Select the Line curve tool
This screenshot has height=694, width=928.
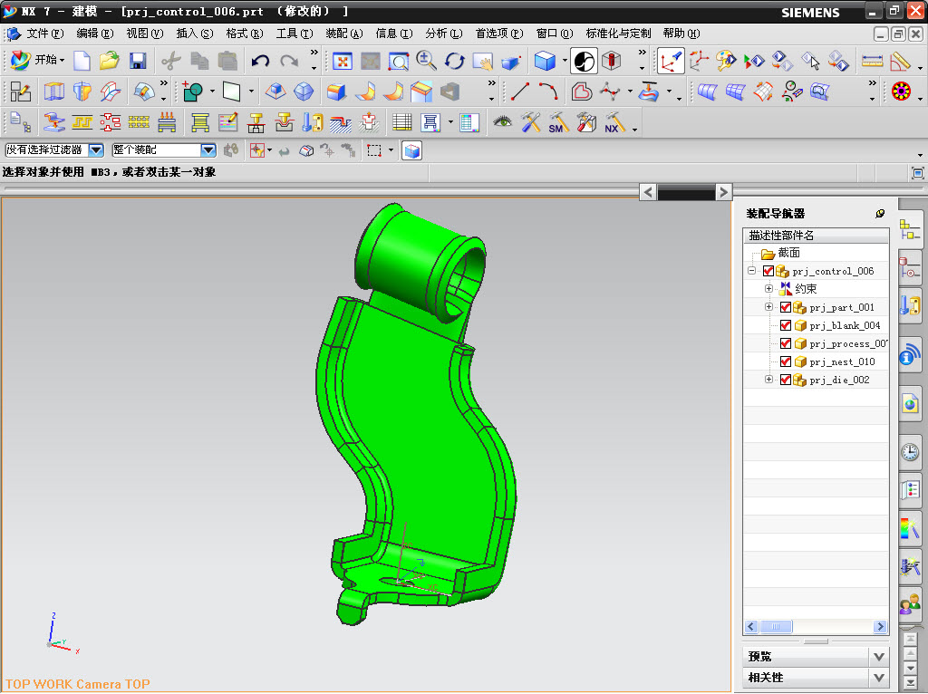point(520,92)
